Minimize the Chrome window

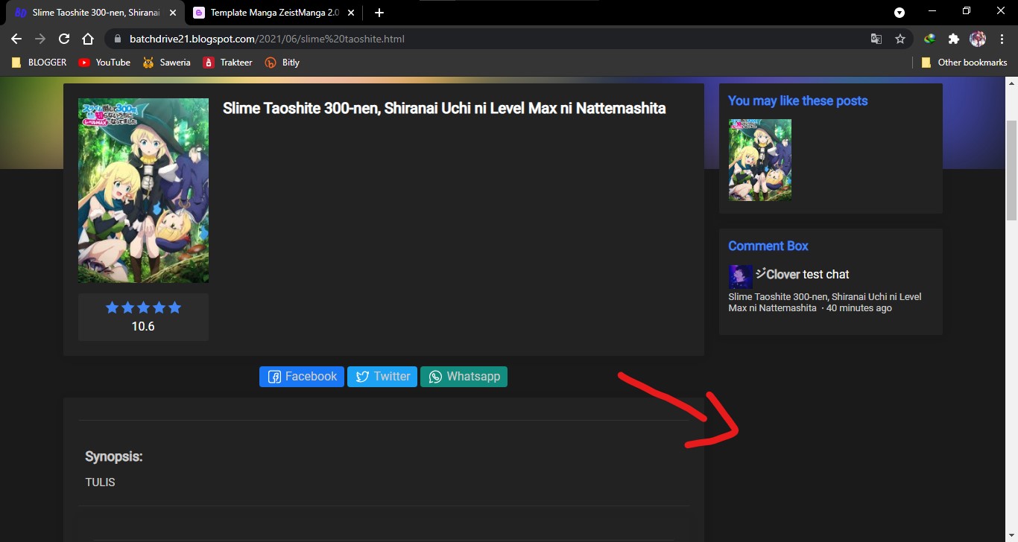(932, 11)
